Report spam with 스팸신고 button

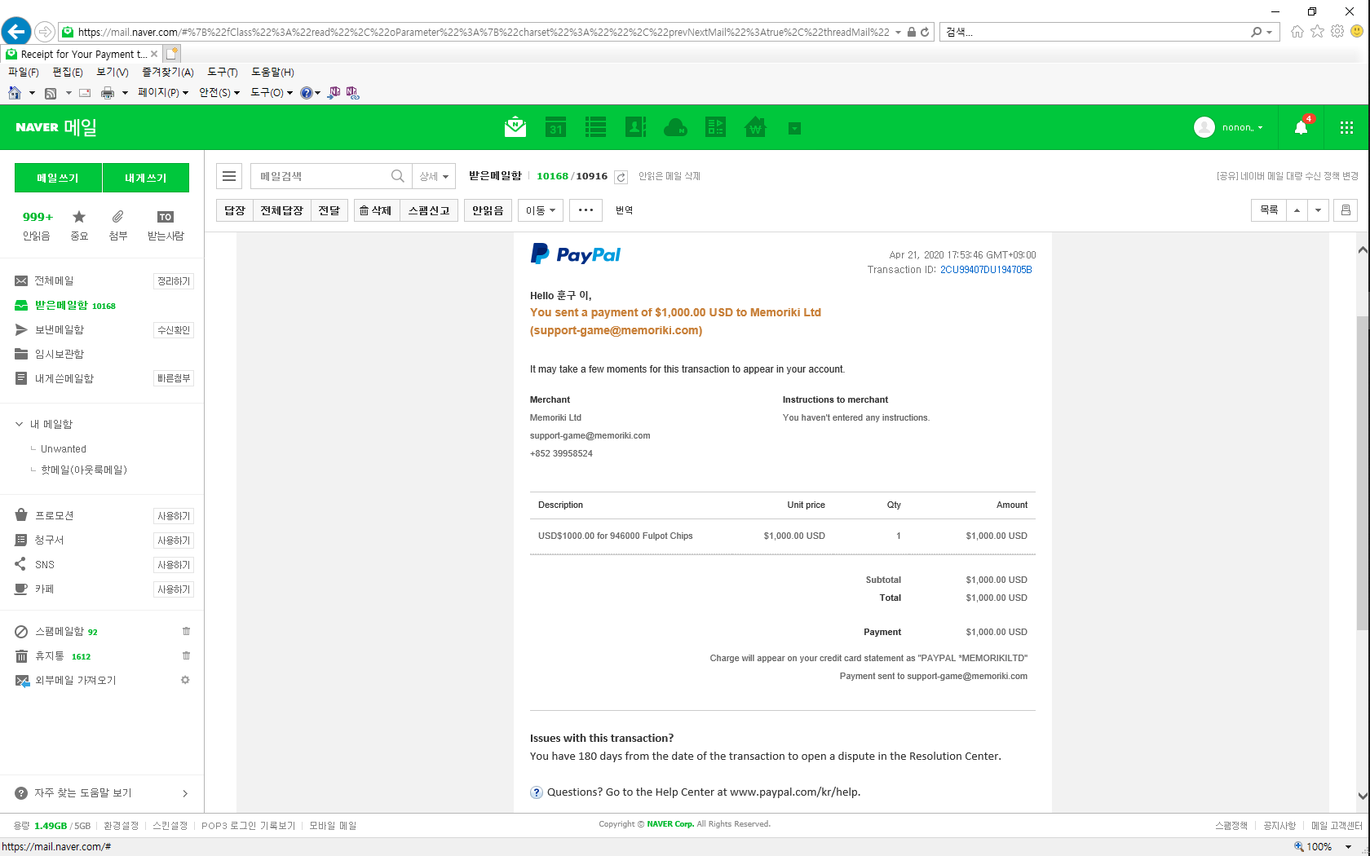pos(429,210)
